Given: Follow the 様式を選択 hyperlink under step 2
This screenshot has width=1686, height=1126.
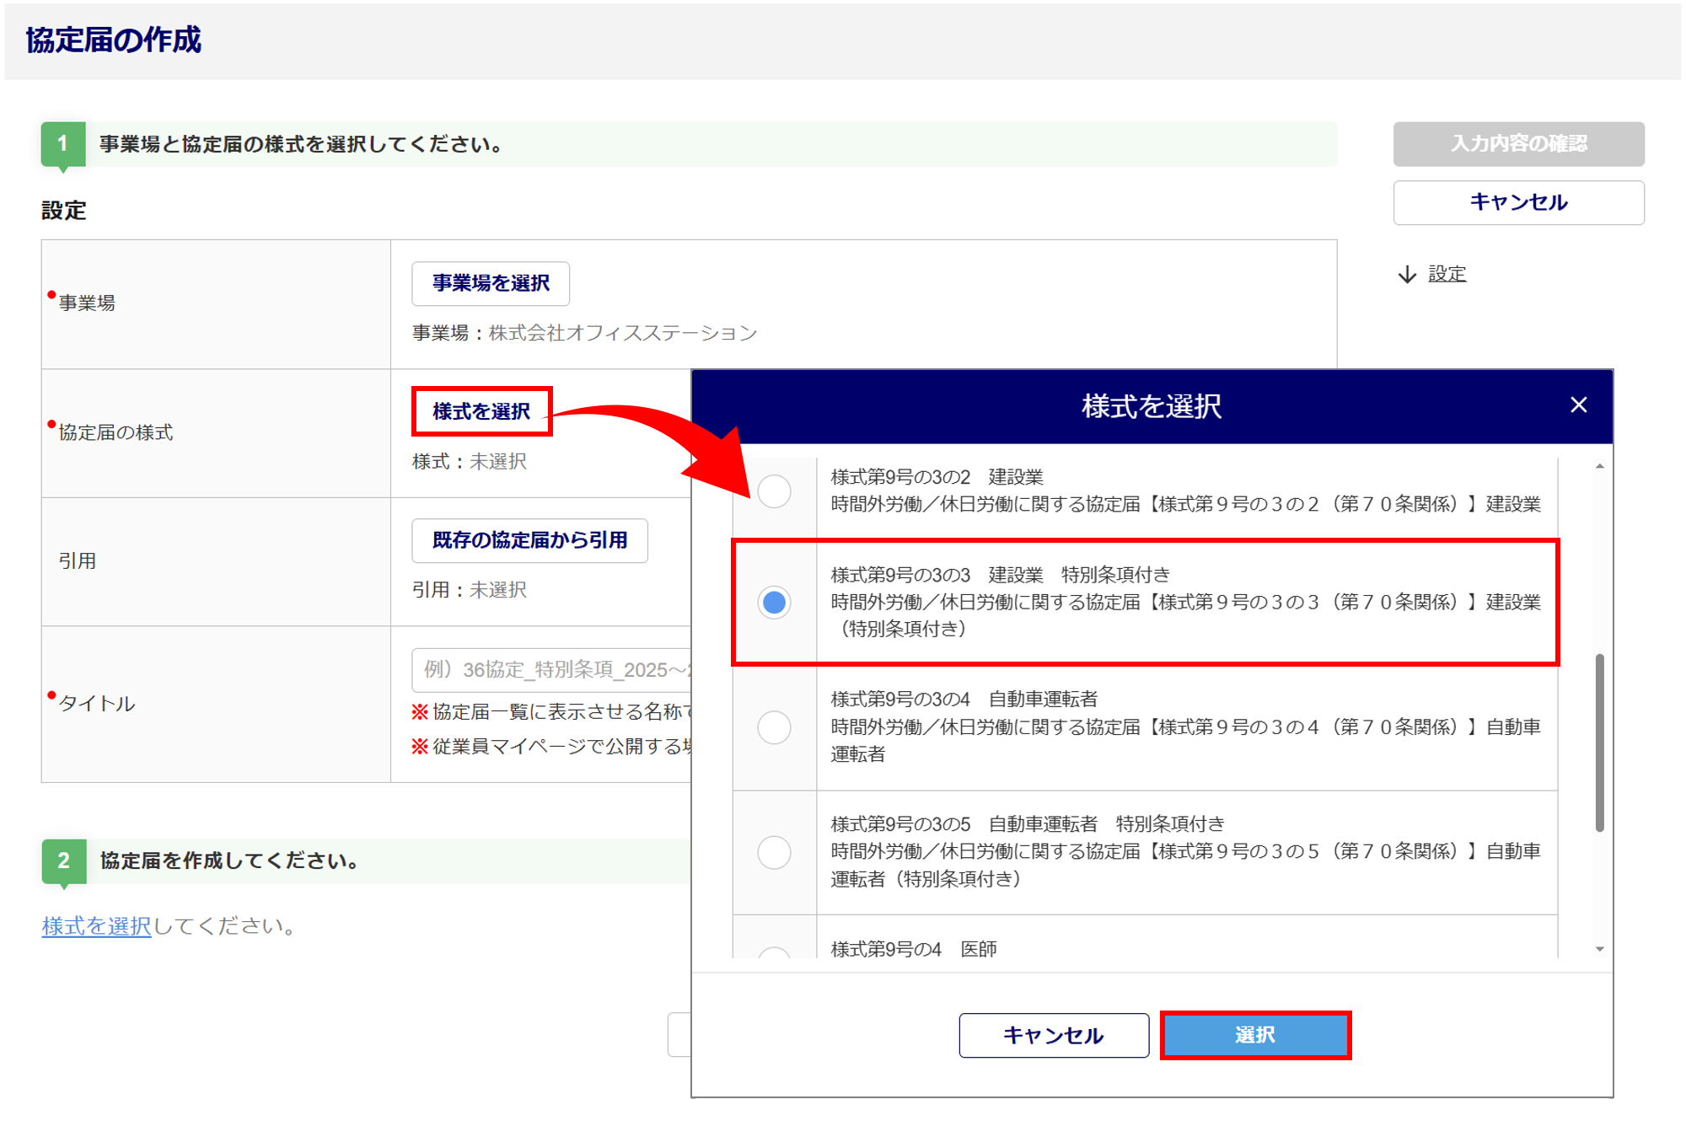Looking at the screenshot, I should pos(96,926).
